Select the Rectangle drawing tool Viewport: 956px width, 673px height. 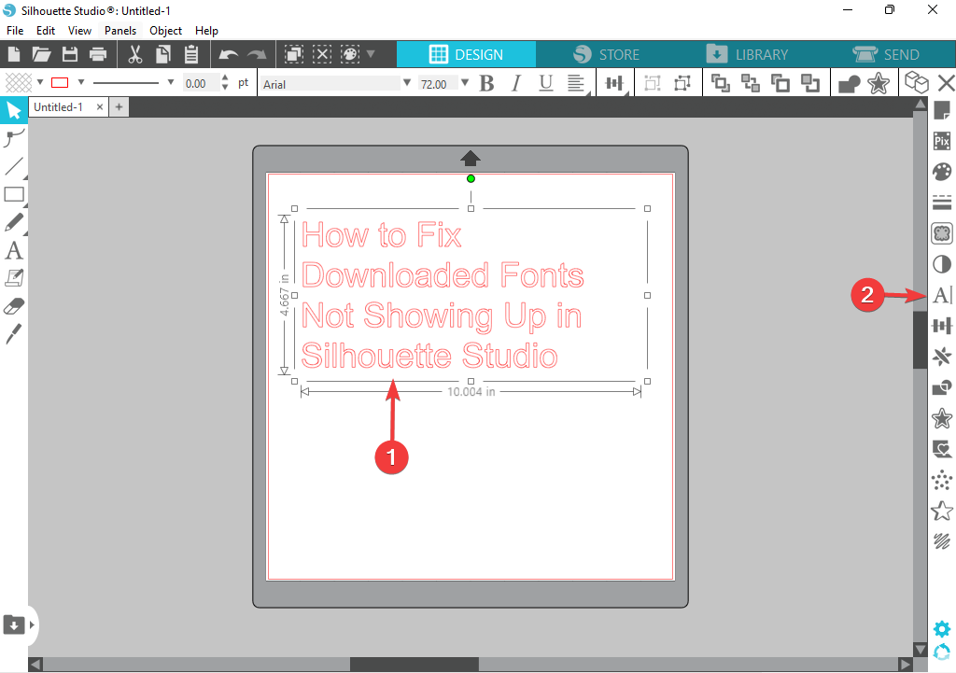pos(13,194)
